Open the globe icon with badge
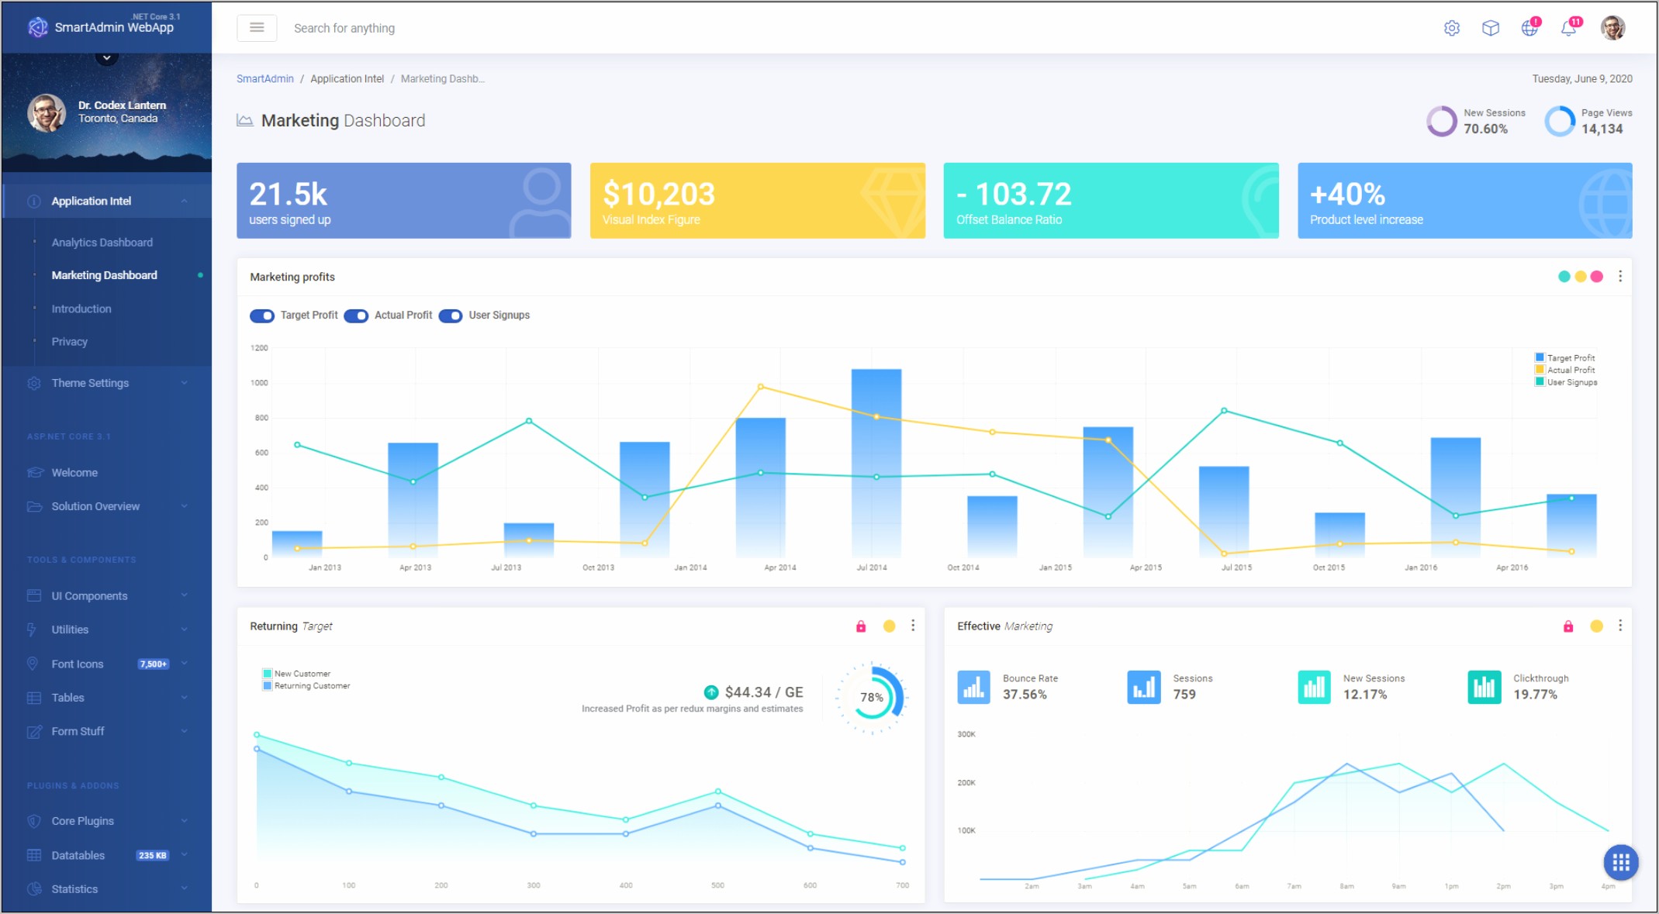 [1529, 28]
